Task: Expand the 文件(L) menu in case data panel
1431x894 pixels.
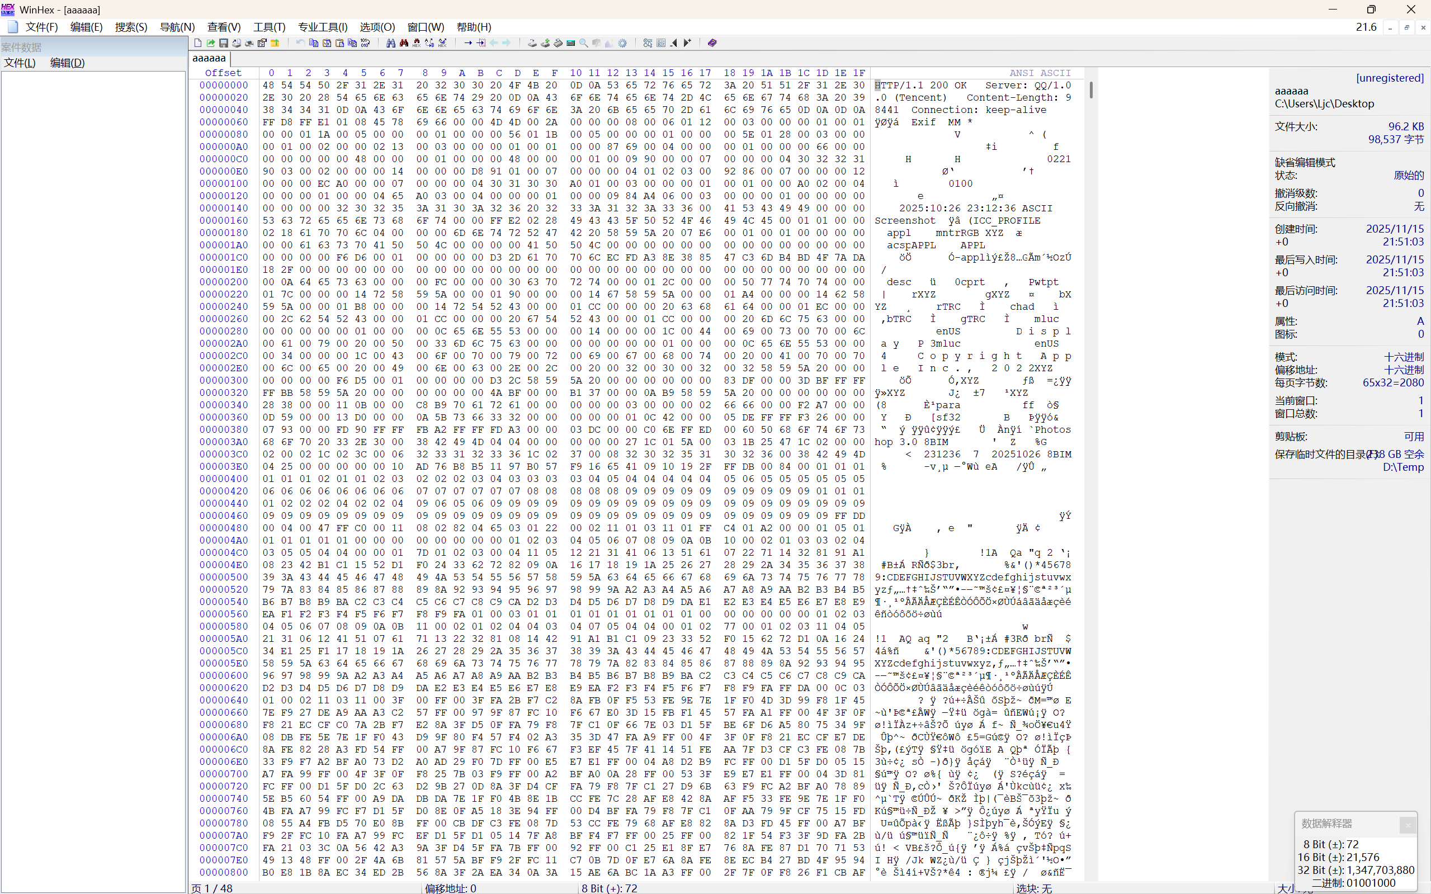Action: 20,63
